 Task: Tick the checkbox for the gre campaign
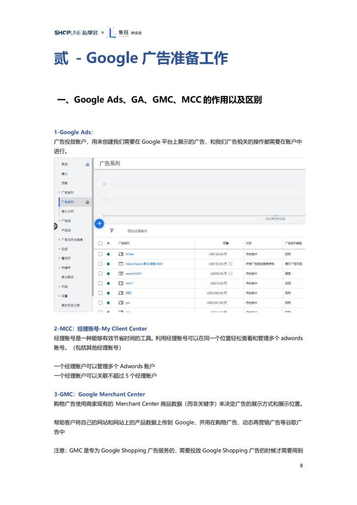tap(100, 303)
